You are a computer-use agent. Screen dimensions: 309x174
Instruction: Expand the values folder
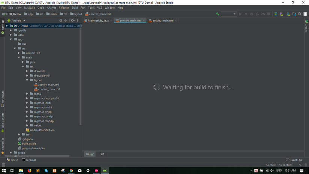click(27, 126)
